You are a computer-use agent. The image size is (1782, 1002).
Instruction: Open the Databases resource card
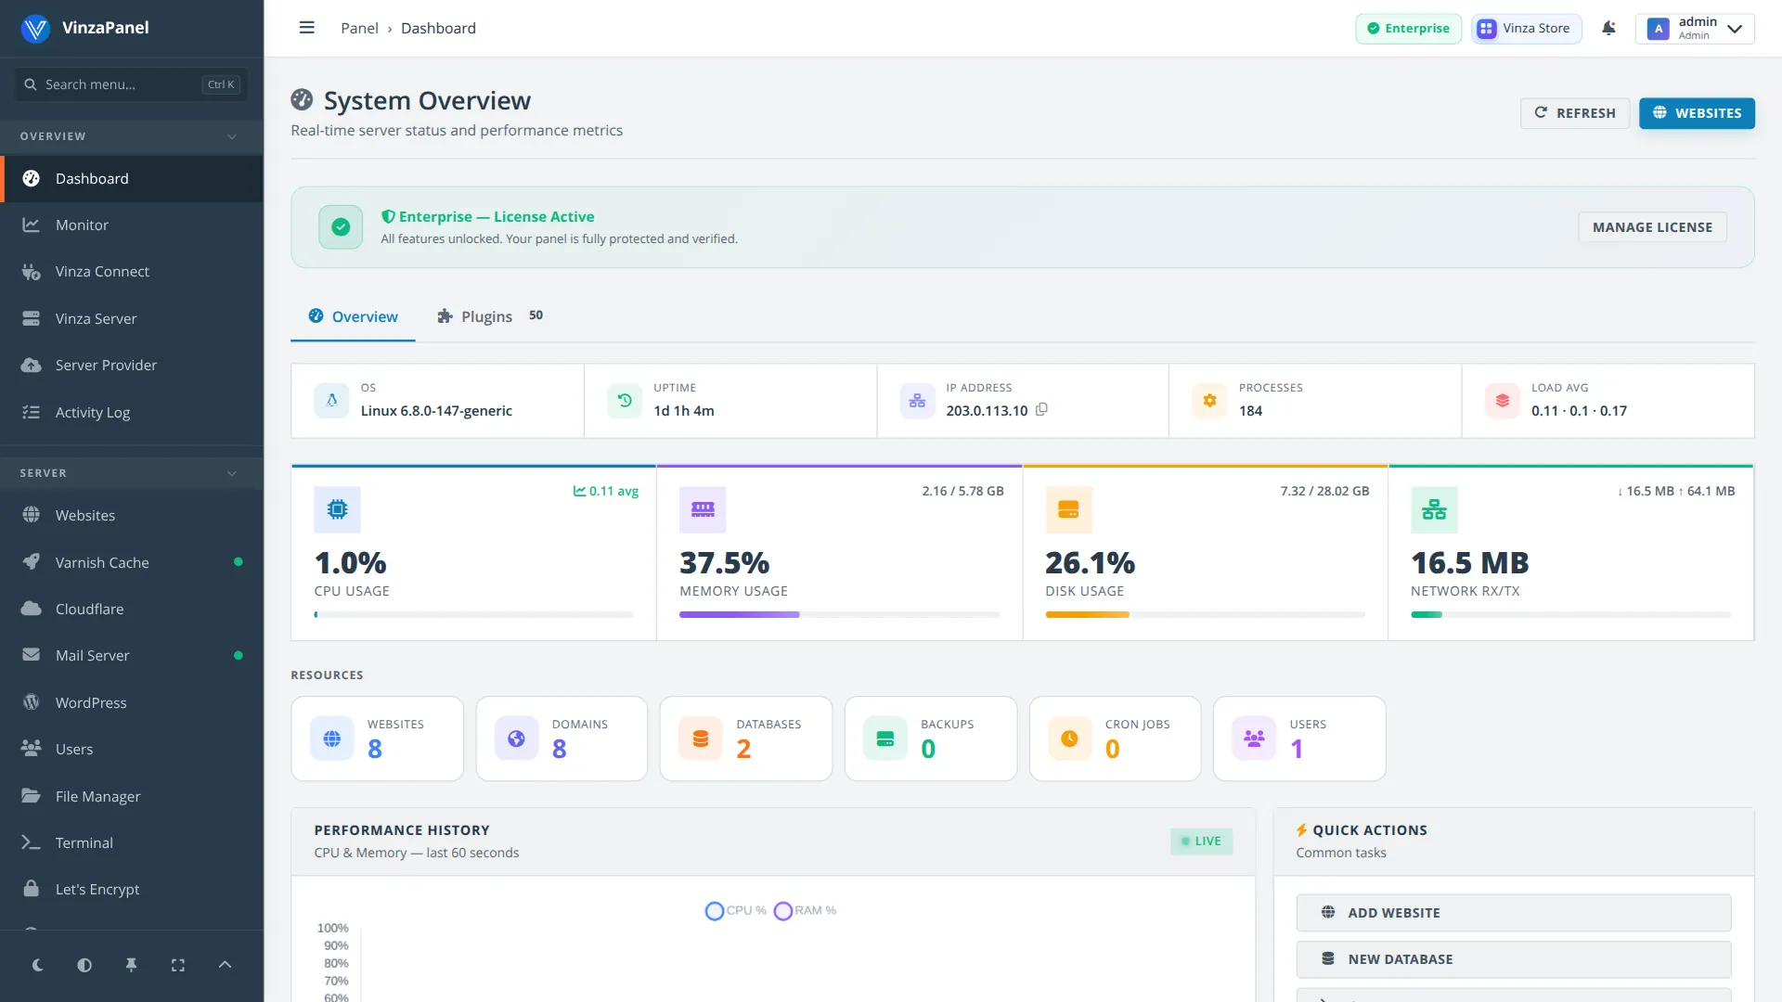(745, 739)
